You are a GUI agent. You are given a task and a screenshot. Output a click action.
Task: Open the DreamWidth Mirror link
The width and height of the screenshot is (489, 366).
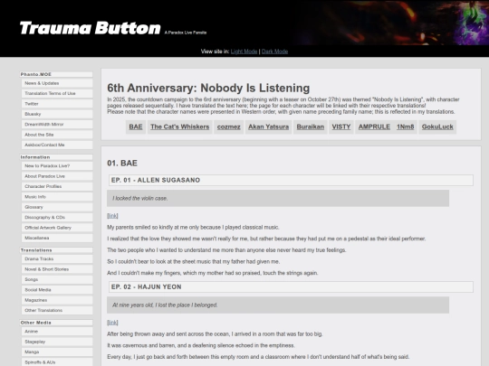pos(57,124)
